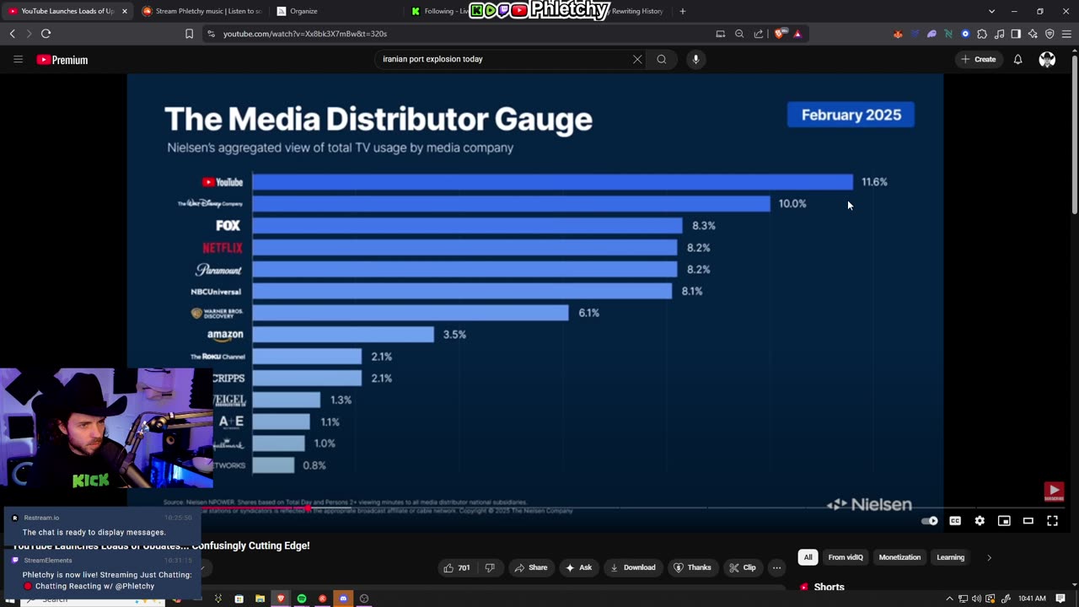Expand more filter chips with the arrow
This screenshot has height=607, width=1079.
pyautogui.click(x=989, y=557)
